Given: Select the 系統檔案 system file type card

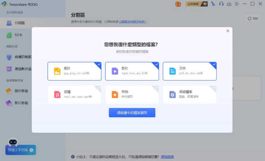Looking at the screenshot, I should (190, 95).
